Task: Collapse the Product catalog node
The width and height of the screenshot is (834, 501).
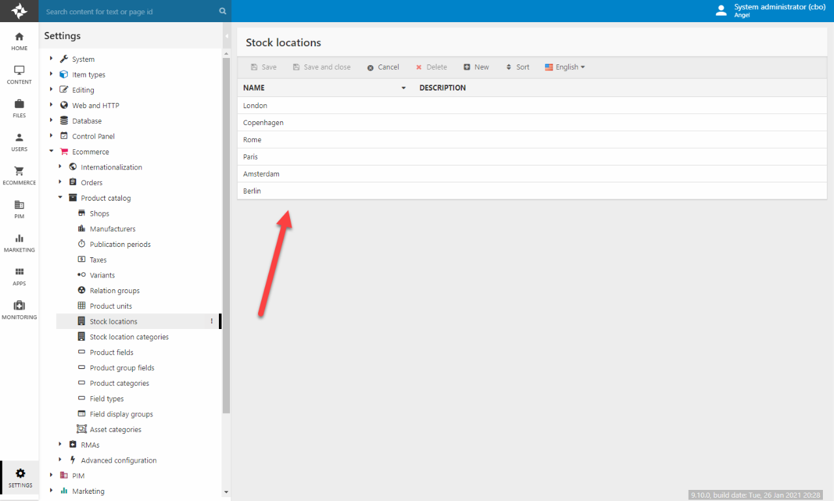Action: tap(60, 198)
